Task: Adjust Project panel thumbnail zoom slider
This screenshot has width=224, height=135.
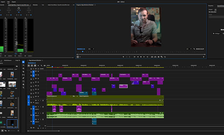Action: pos(9,131)
